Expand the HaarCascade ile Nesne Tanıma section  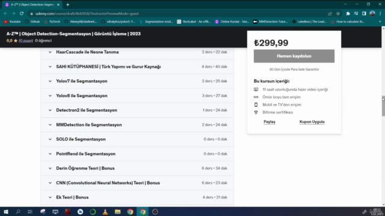pos(137,52)
